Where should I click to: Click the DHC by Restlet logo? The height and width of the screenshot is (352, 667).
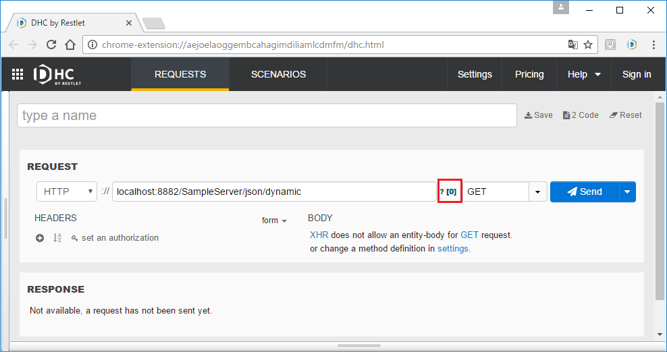57,75
